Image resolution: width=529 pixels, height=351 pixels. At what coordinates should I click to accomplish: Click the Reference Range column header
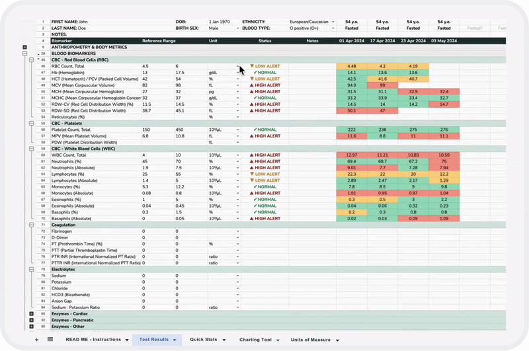[159, 41]
